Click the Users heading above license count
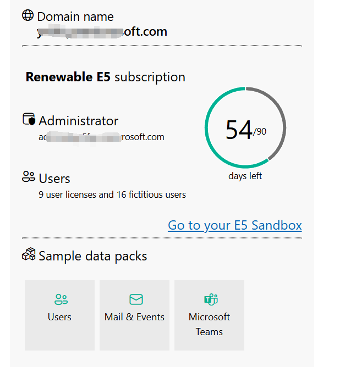356x367 pixels. 54,179
